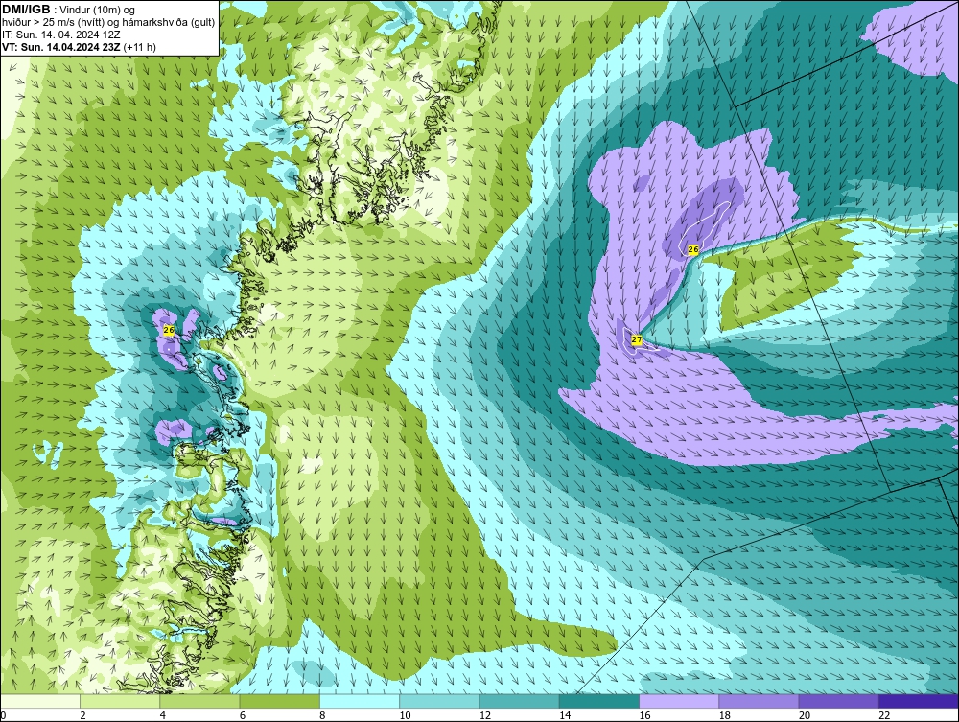Click the initial time line 'IT: Sun. 14. 04. 2024 12Z'
Image resolution: width=959 pixels, height=722 pixels.
[61, 35]
